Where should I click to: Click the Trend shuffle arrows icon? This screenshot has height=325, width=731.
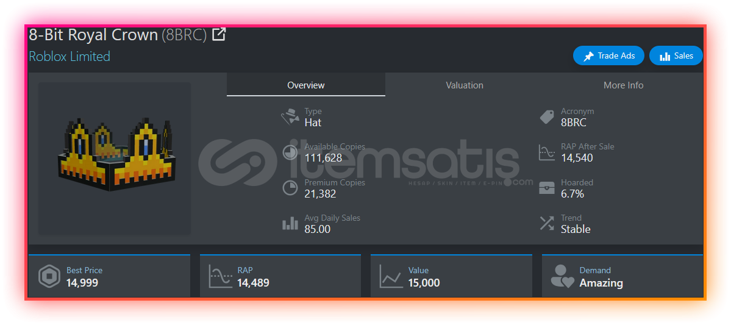(547, 223)
